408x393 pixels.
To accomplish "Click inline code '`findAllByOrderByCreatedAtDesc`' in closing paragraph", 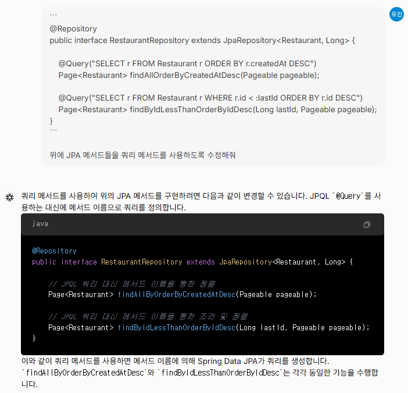I will point(84,373).
